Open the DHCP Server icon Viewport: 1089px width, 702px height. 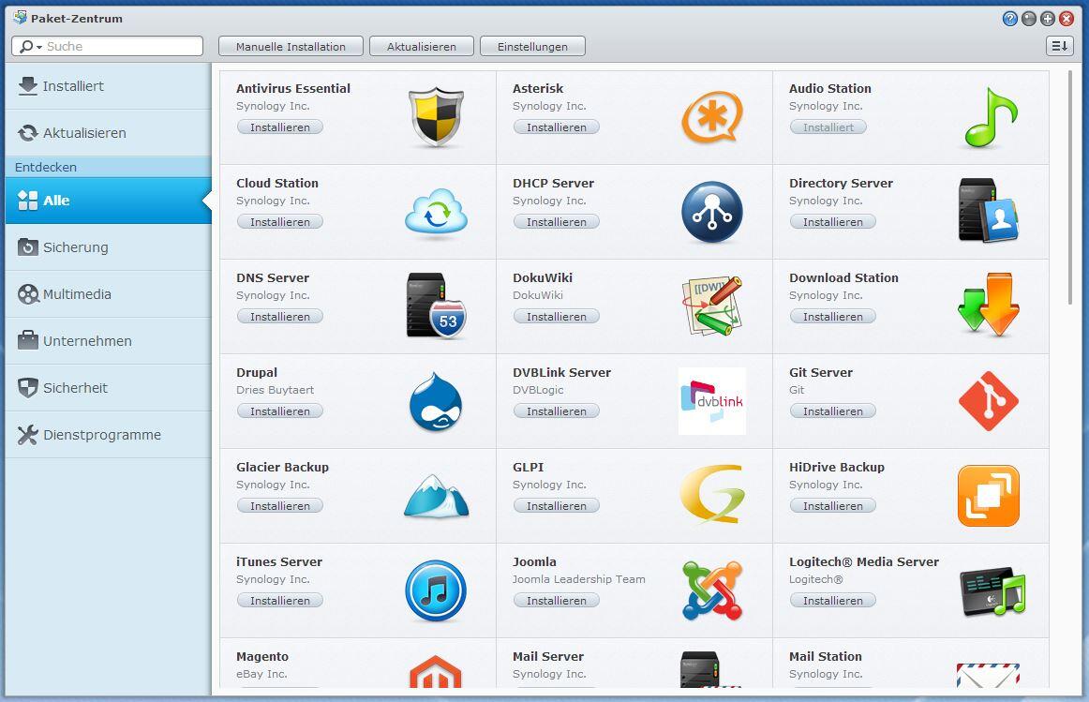point(712,212)
